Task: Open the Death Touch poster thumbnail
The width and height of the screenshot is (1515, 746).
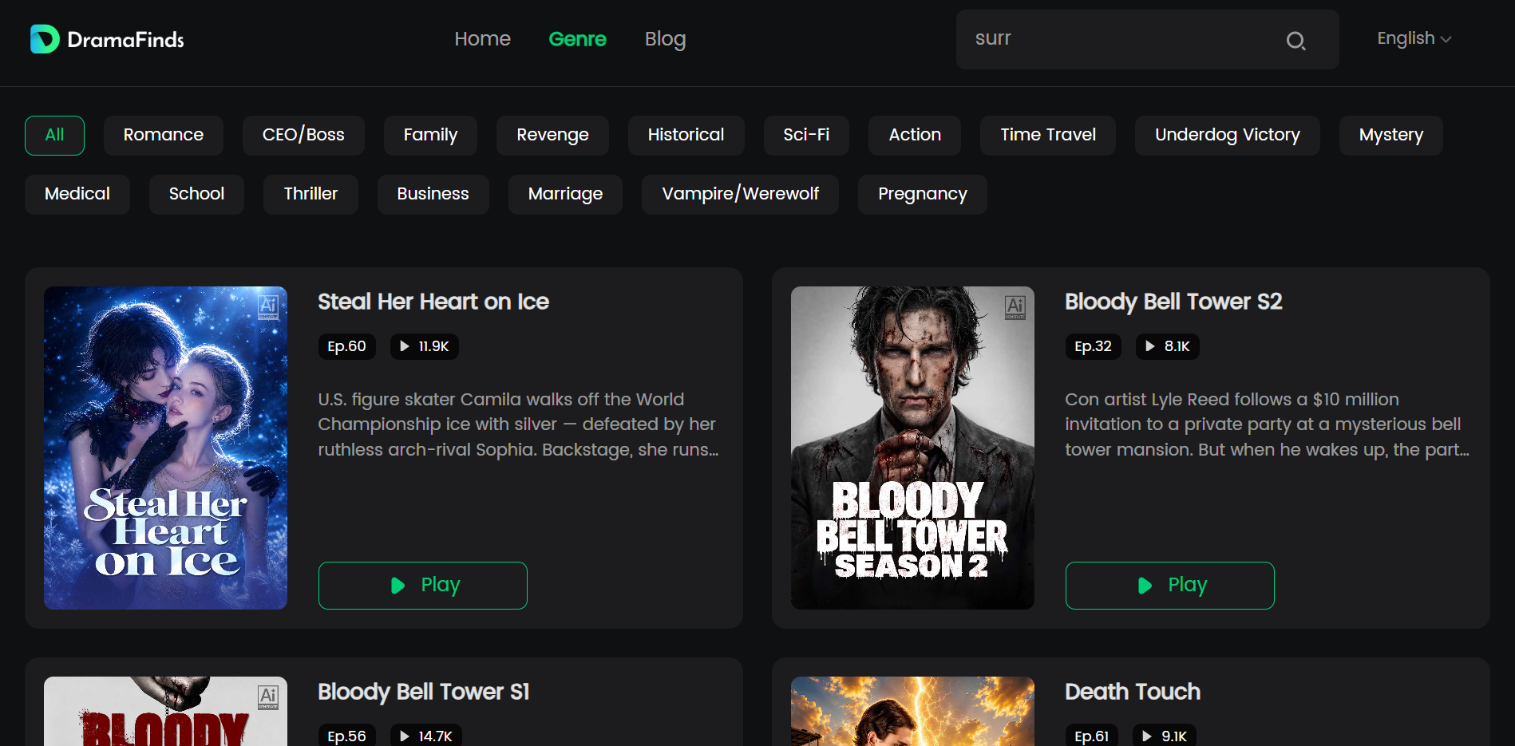Action: (912, 711)
